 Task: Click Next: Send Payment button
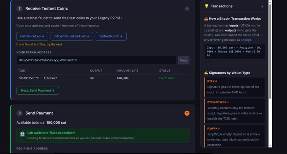tap(38, 90)
